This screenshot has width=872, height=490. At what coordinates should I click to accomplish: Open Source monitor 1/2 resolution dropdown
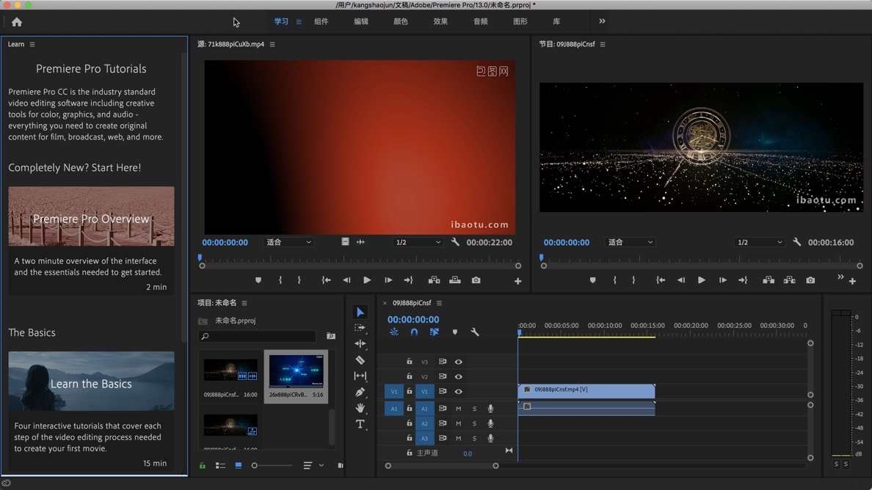click(x=418, y=242)
